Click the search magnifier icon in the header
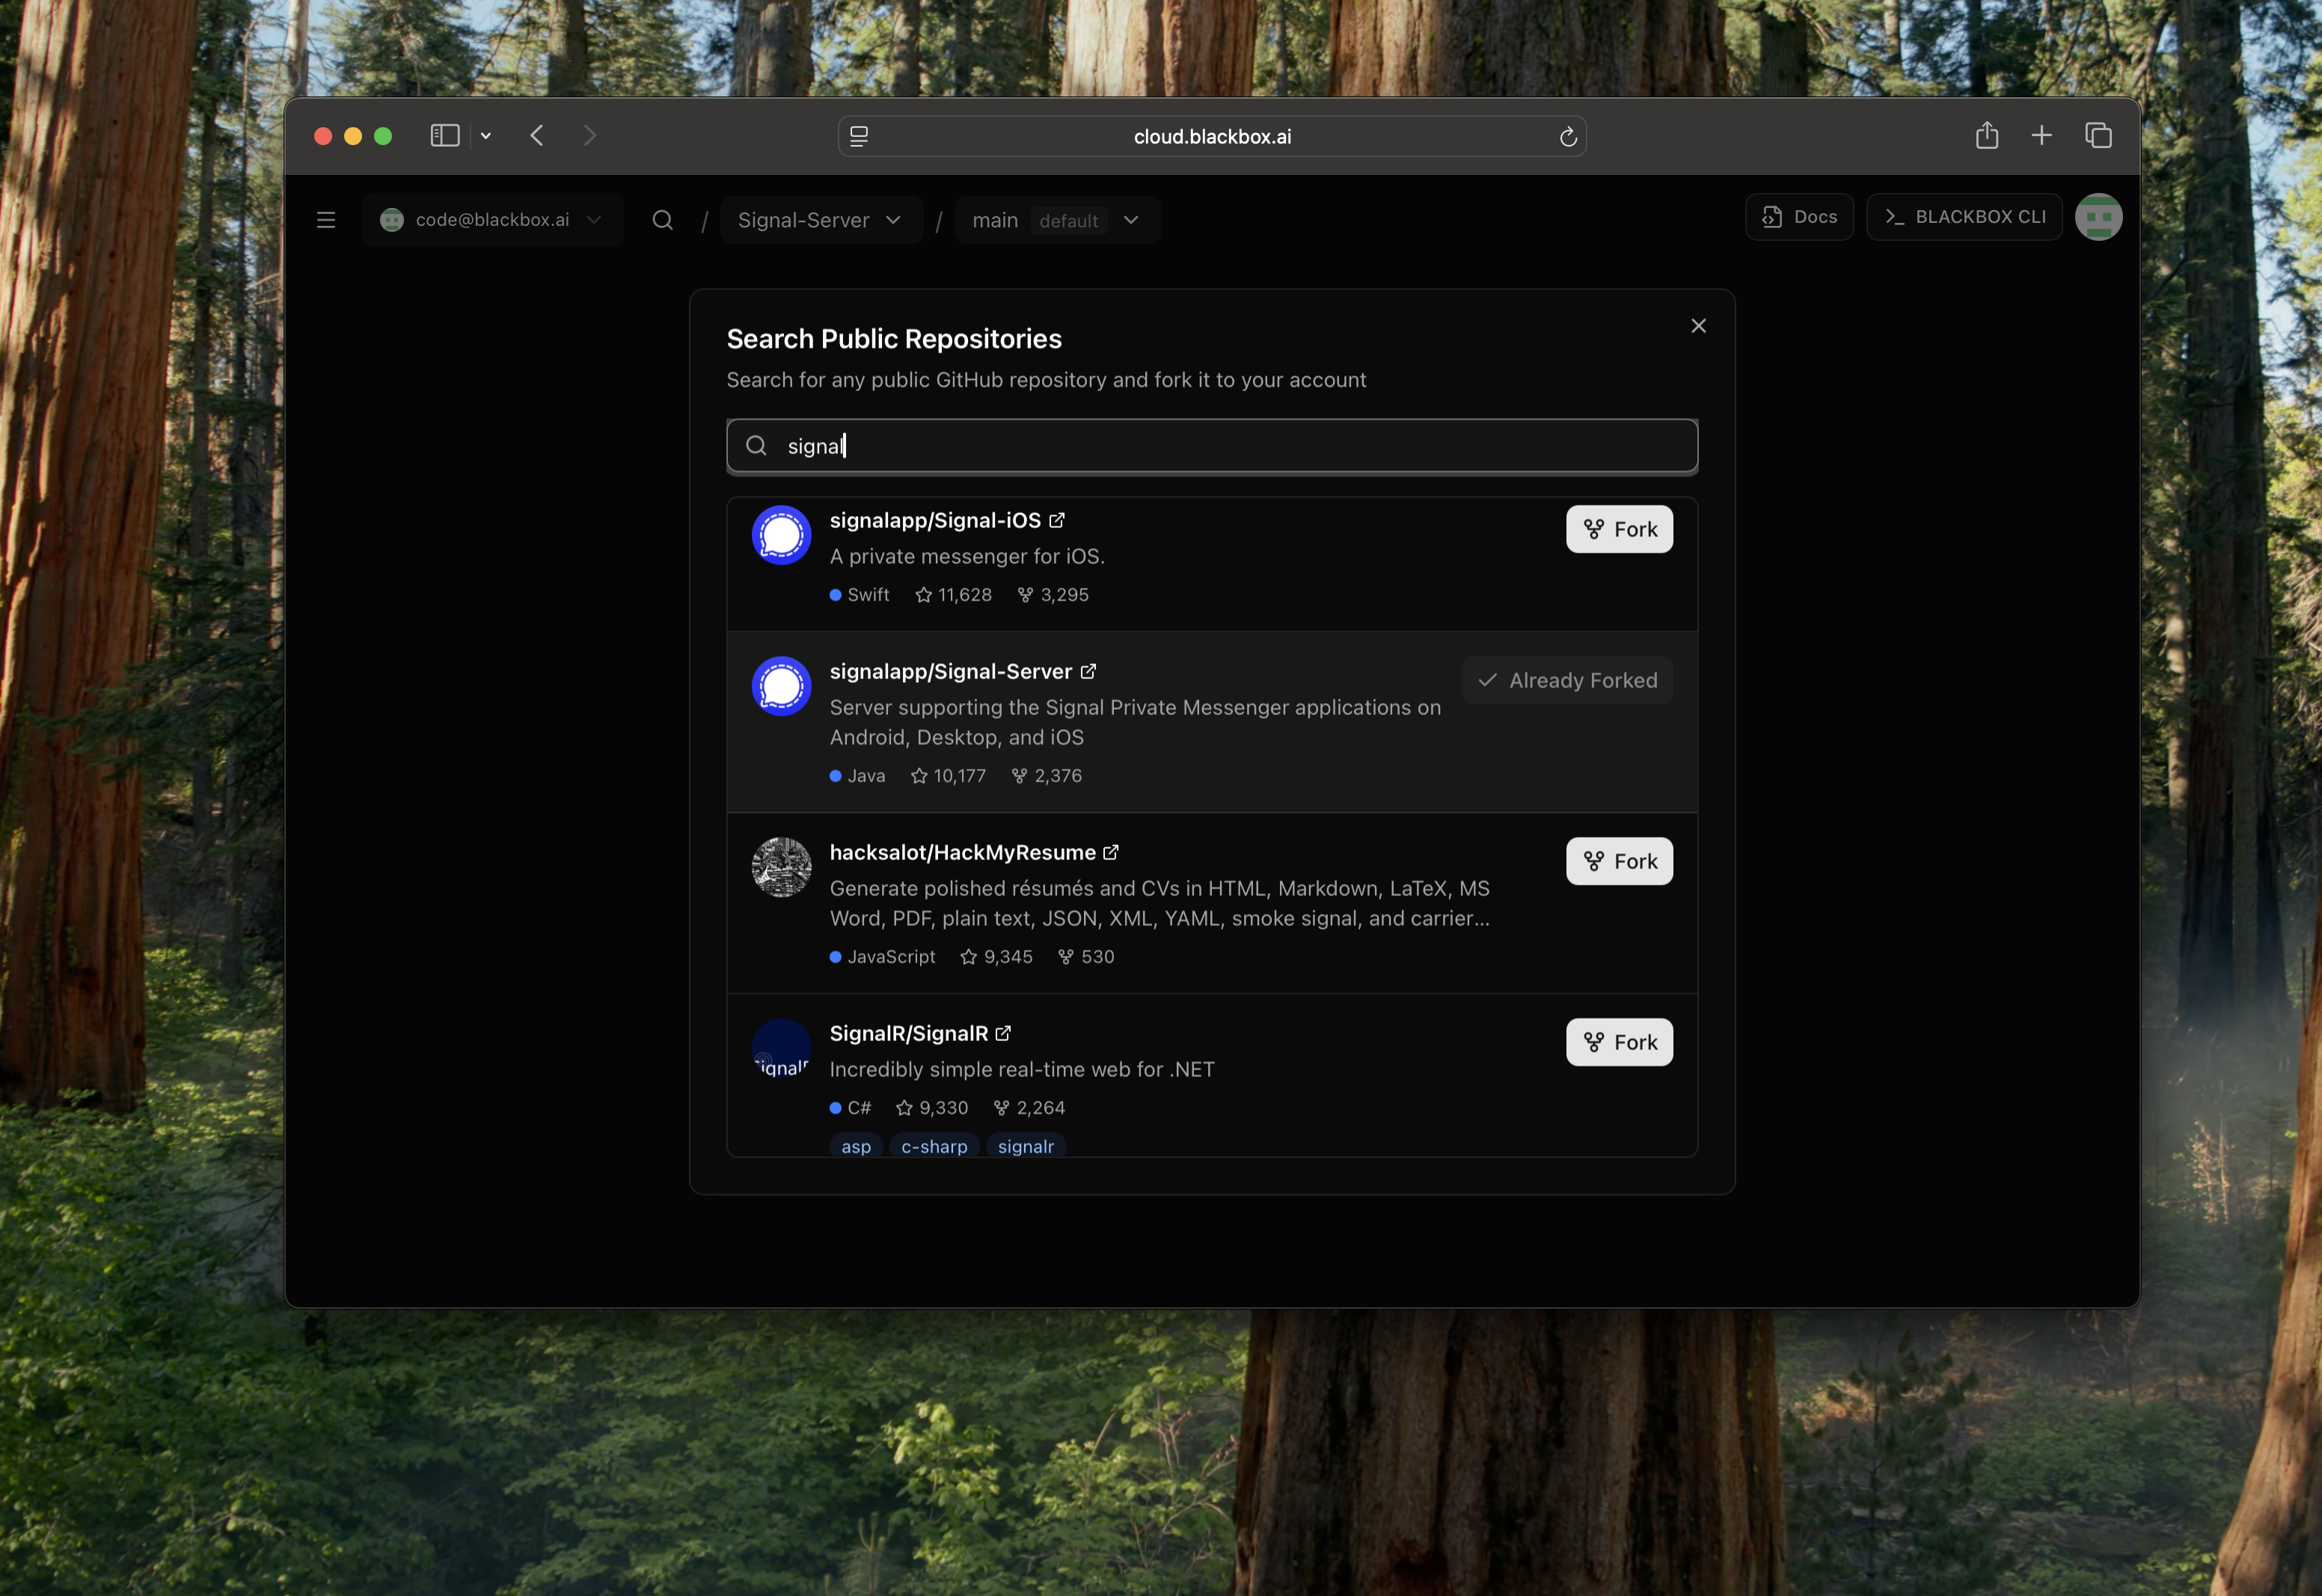 coord(662,219)
